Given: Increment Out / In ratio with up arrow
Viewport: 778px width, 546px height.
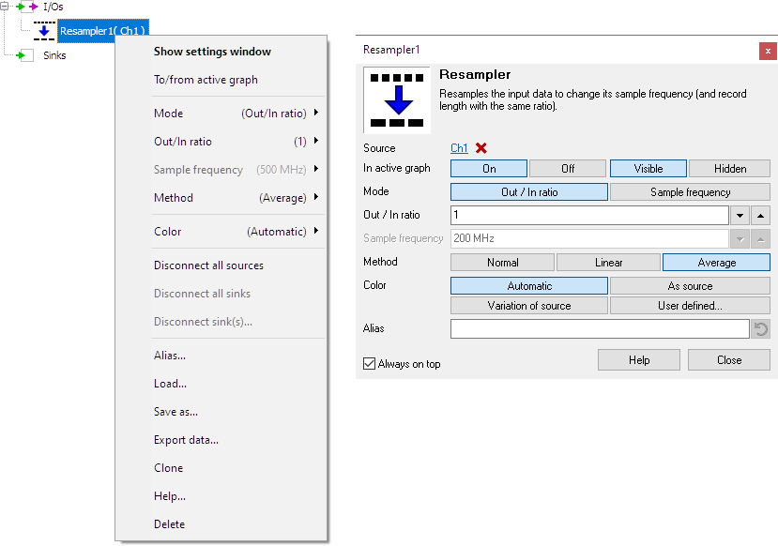Looking at the screenshot, I should coord(761,215).
